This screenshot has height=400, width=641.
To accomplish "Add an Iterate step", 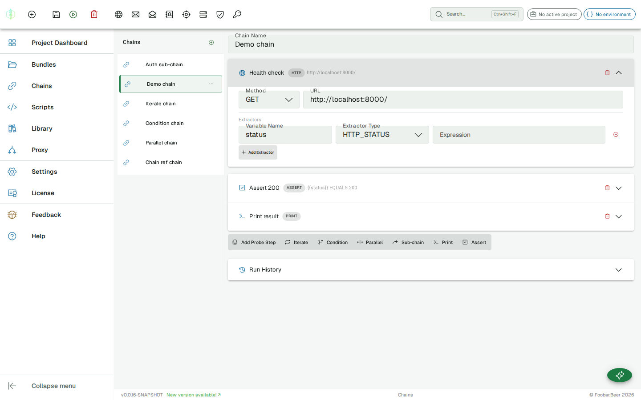I will click(x=296, y=242).
